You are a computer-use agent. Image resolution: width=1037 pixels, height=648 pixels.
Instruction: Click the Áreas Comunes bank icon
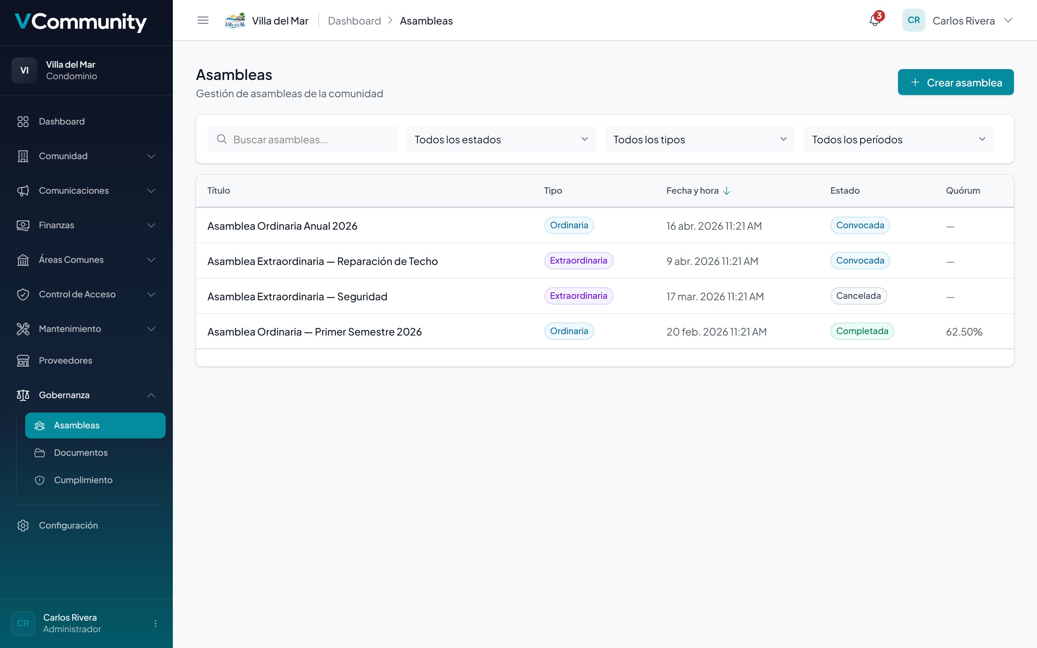(23, 260)
